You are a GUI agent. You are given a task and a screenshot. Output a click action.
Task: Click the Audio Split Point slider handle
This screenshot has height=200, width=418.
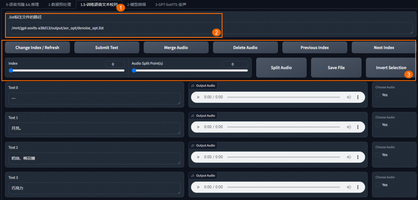tap(134, 70)
